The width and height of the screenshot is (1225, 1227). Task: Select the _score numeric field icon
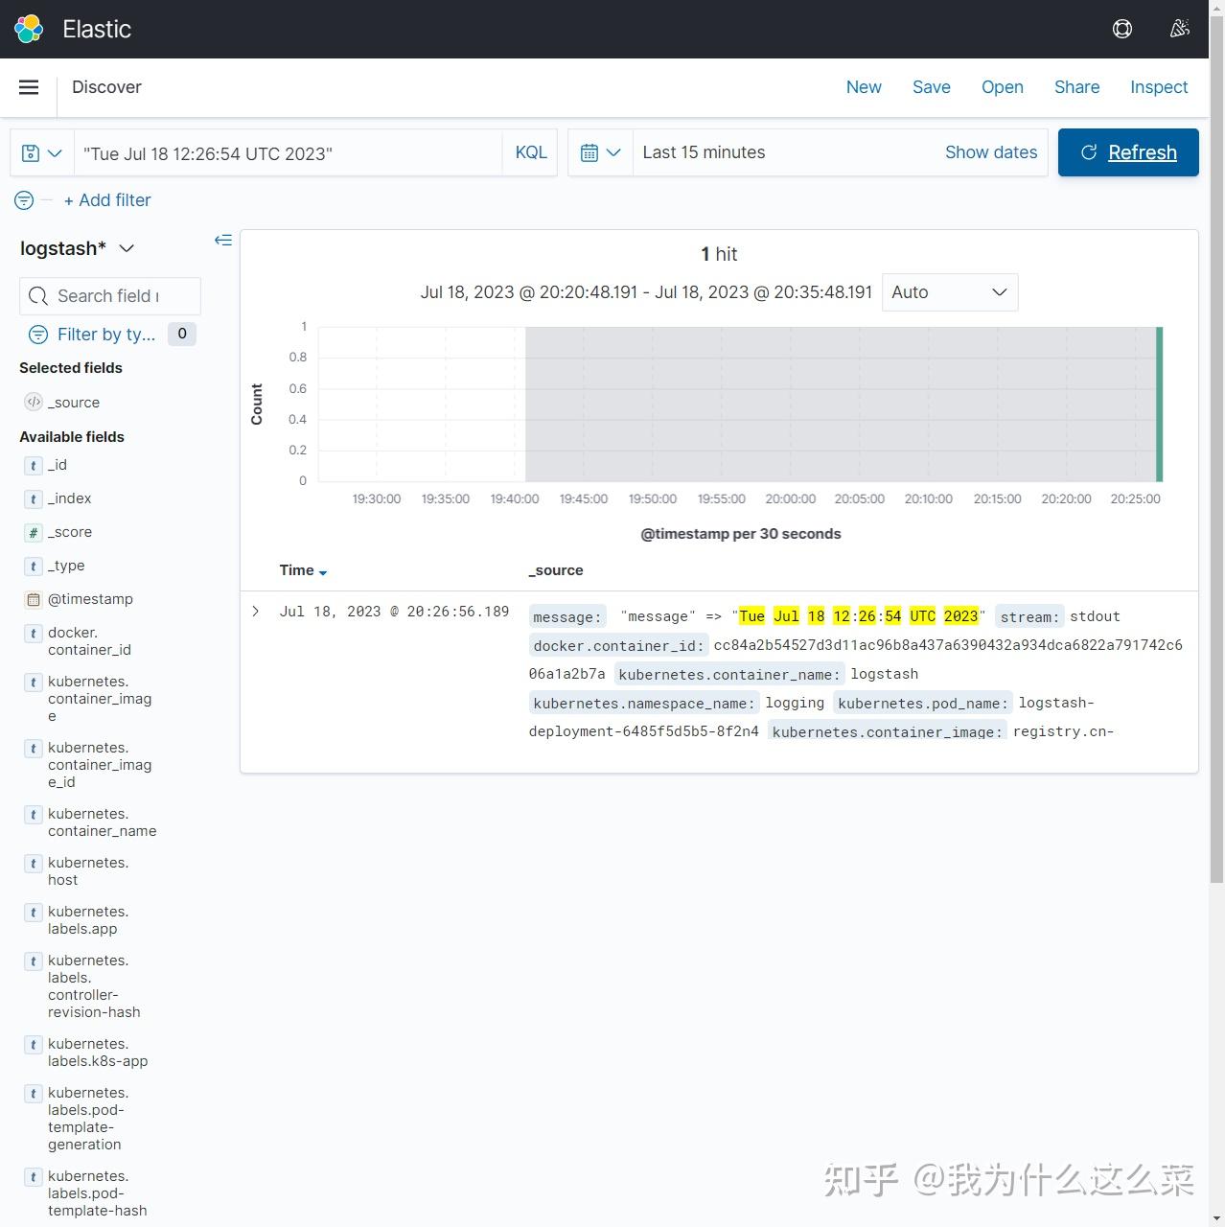click(33, 532)
